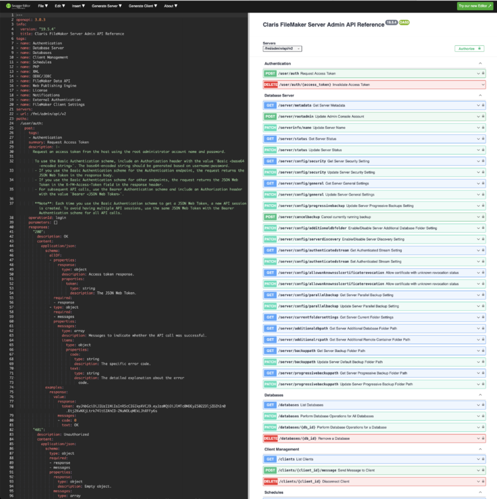Screen dimensions: 497x499
Task: Click lock icon on POST /clients/{client_id}/message row
Action: coord(483,470)
